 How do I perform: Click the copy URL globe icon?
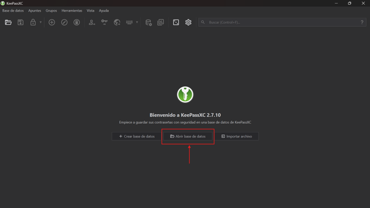[x=117, y=22]
